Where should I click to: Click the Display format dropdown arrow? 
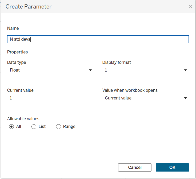186,70
